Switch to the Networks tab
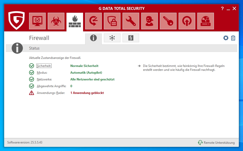Viewport: 243px width, 151px height. coord(112,38)
